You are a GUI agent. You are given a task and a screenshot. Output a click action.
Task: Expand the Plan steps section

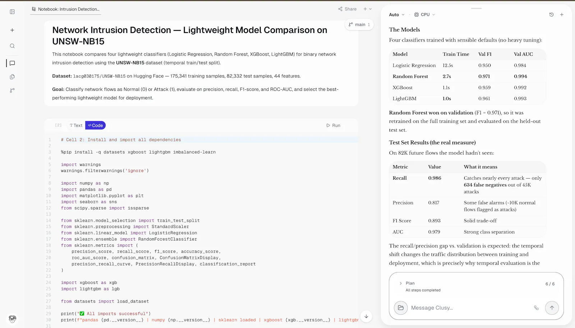[x=401, y=283]
